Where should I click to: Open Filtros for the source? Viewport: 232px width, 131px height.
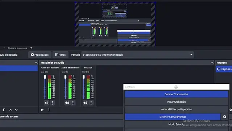pos(61,55)
